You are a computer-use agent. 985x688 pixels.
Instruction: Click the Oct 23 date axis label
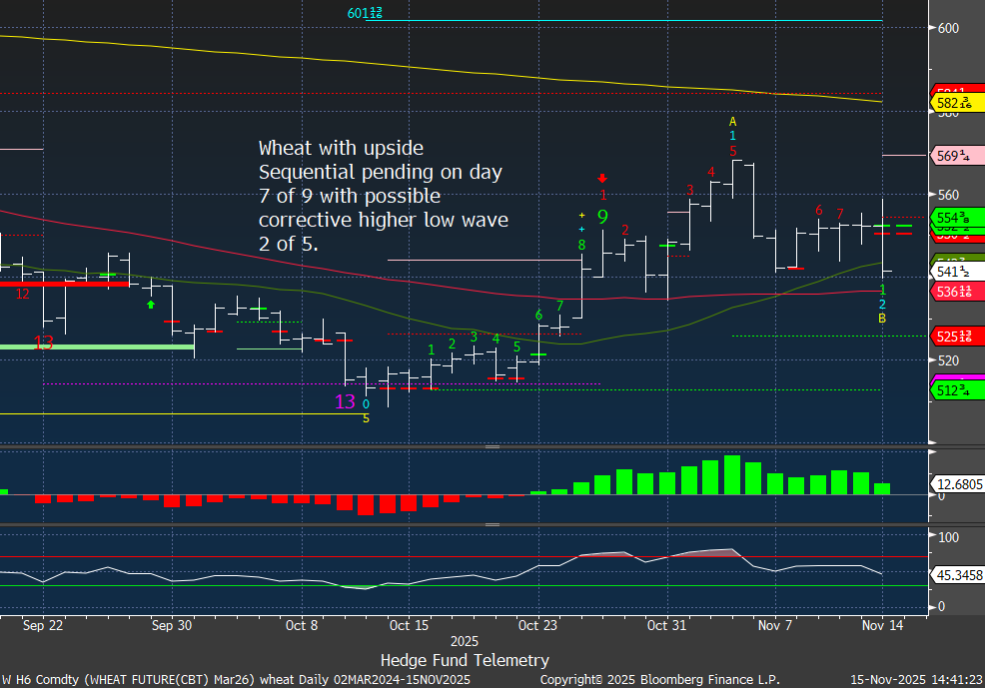click(x=538, y=625)
